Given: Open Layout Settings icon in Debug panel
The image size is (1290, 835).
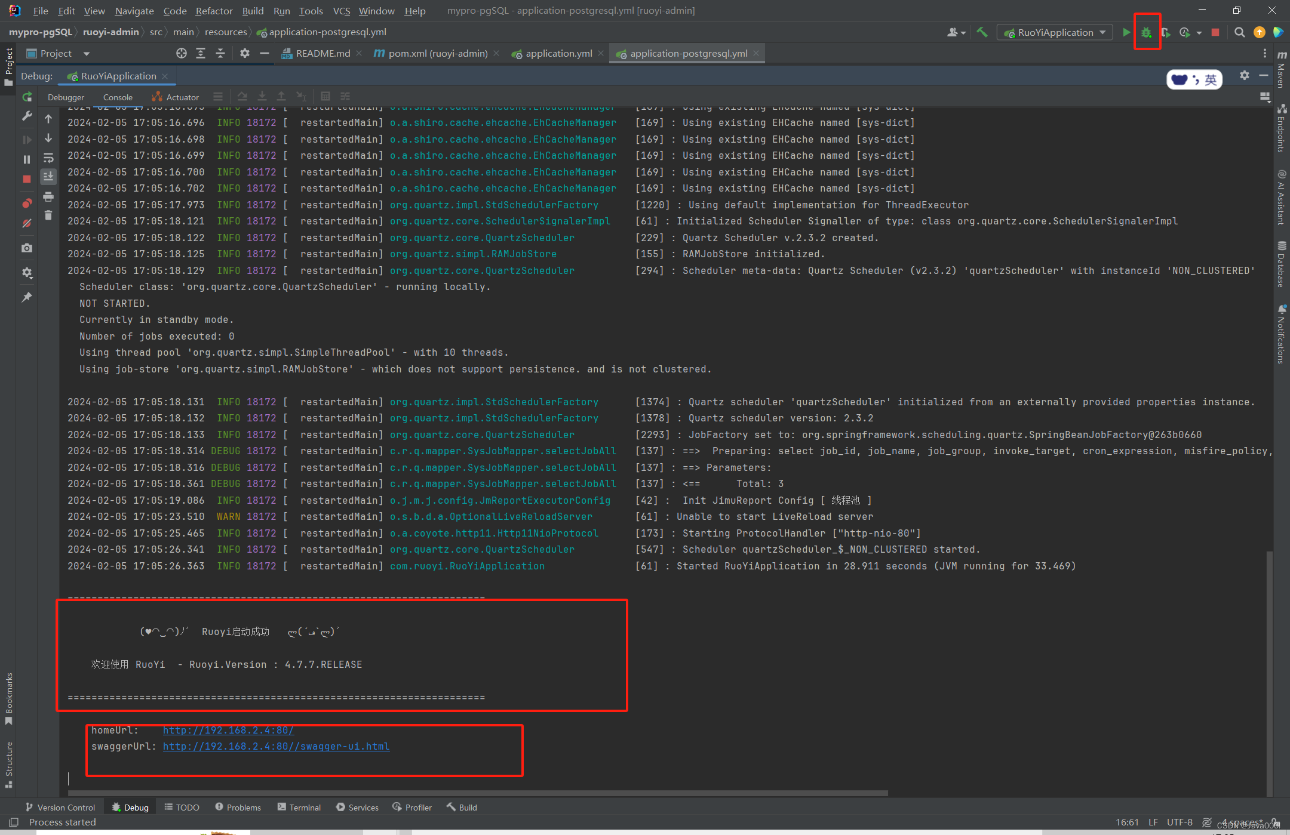Looking at the screenshot, I should [x=1264, y=97].
